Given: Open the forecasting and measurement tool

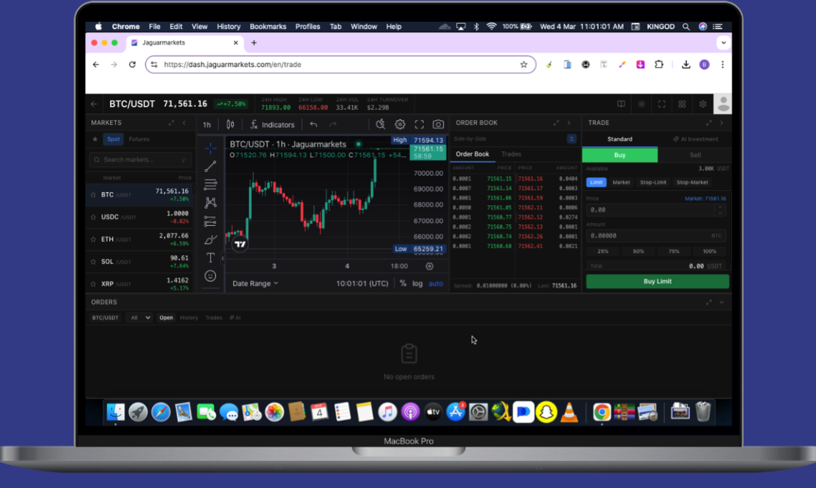Looking at the screenshot, I should coord(211,221).
